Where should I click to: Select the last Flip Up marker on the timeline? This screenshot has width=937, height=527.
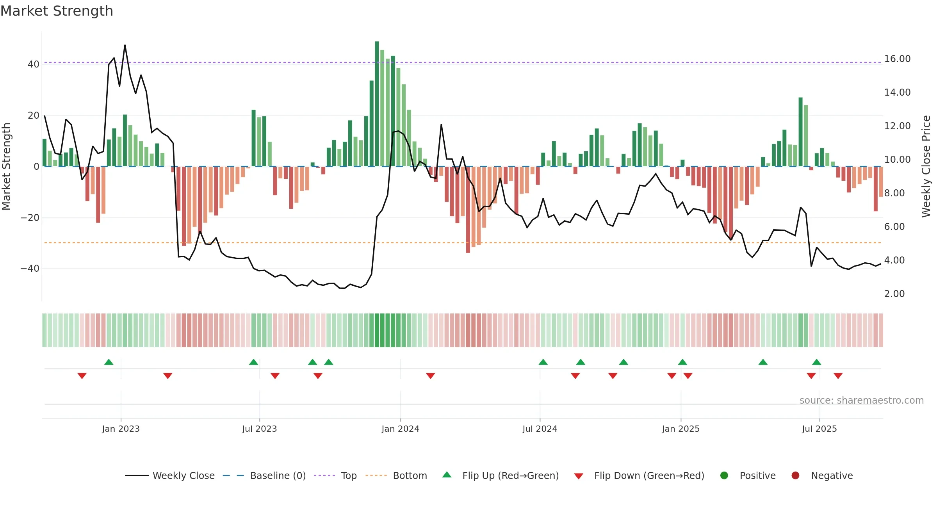click(x=817, y=362)
